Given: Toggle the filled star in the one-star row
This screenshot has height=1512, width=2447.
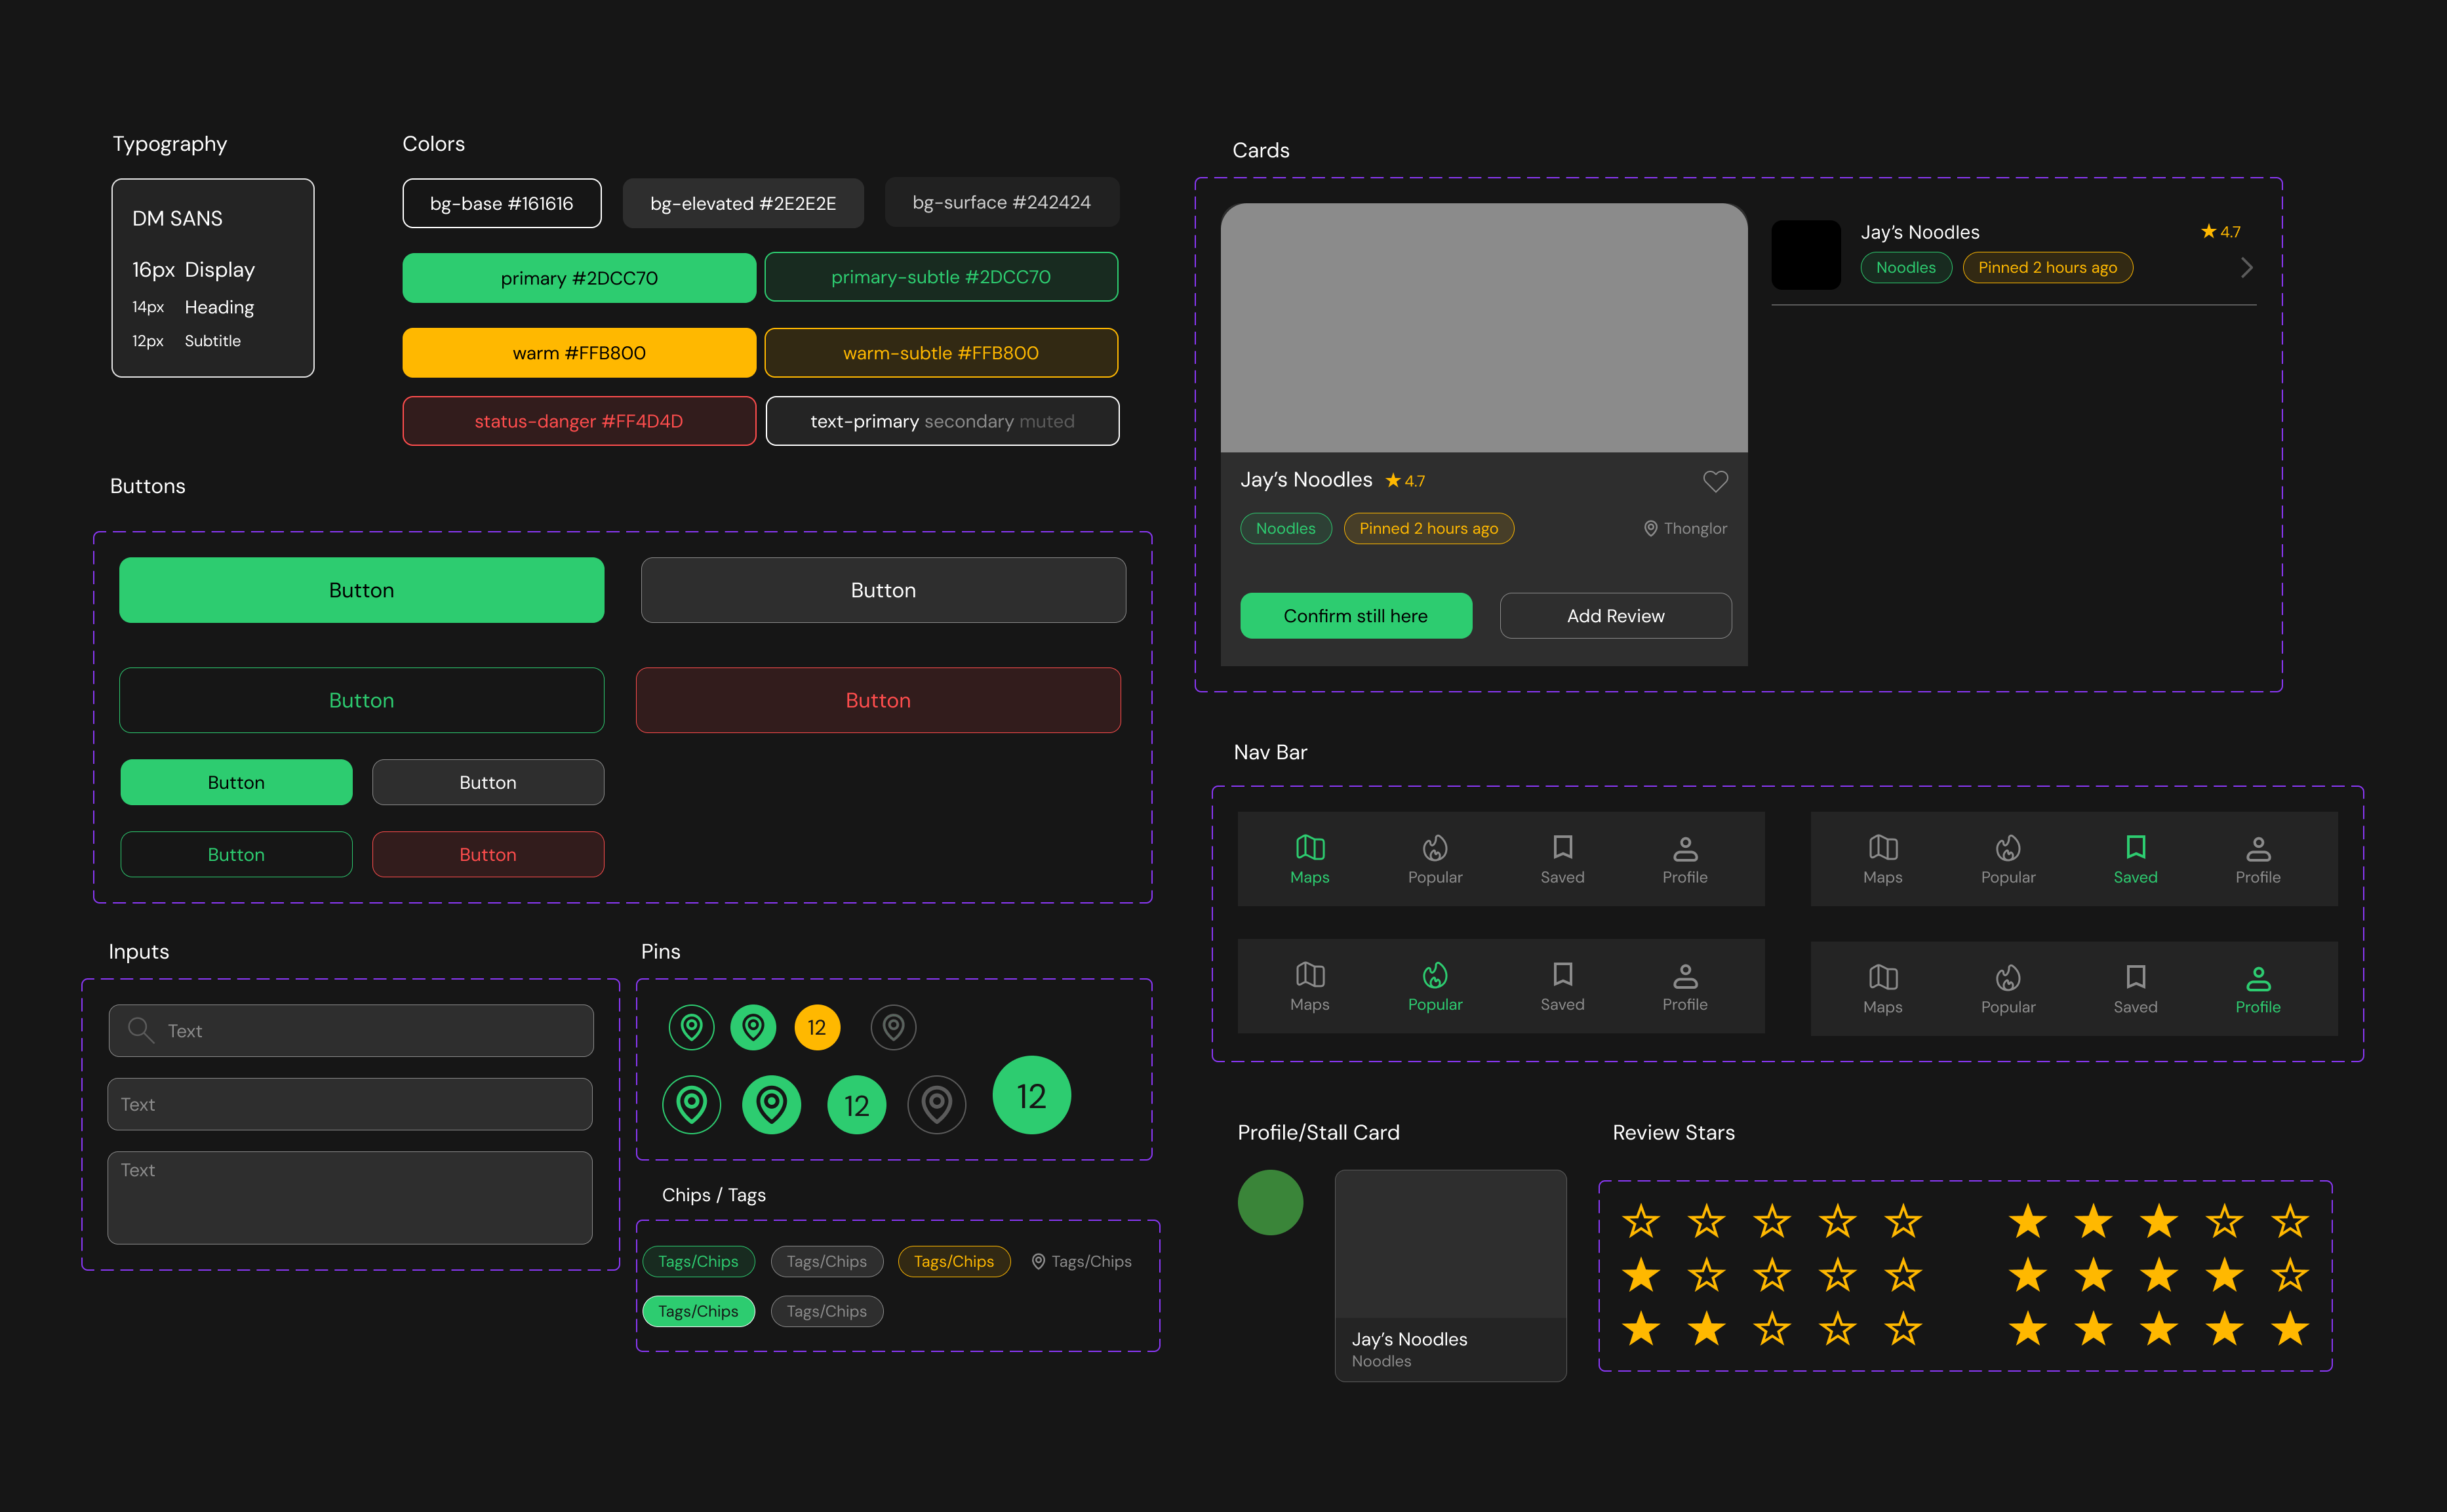Looking at the screenshot, I should [x=1641, y=1275].
